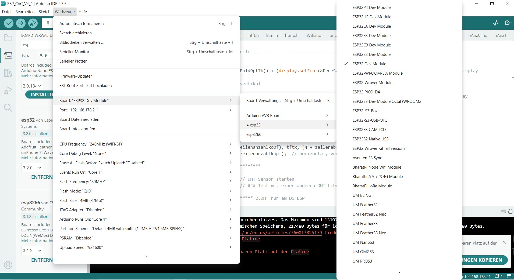This screenshot has height=280, width=514.
Task: Switch to the html.h tab
Action: (x=272, y=35)
